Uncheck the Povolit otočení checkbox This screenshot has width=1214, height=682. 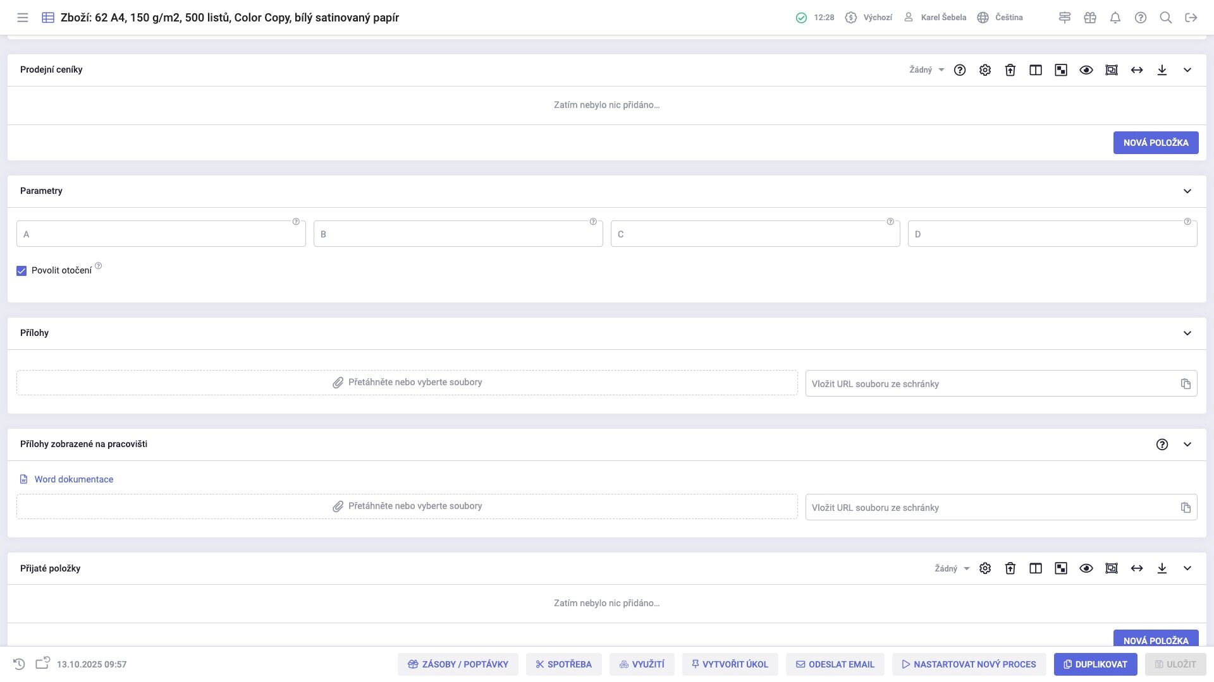click(21, 271)
